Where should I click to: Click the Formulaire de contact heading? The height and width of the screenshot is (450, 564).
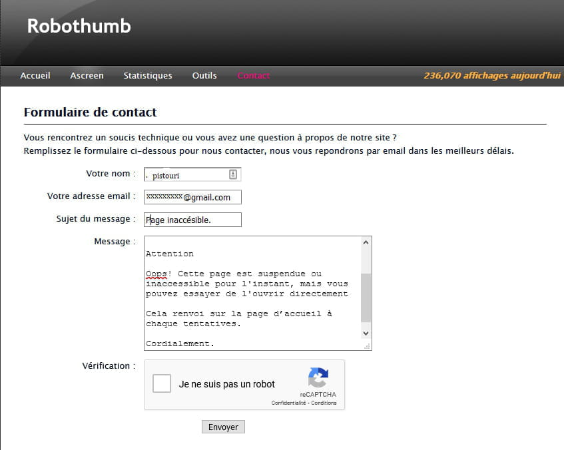coord(91,112)
